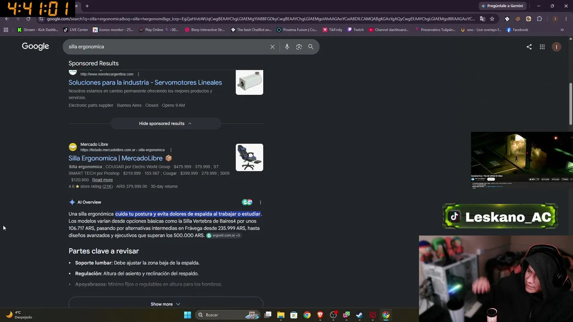Screen dimensions: 573x322
Task: Click the Google logo
Action: coord(35,47)
